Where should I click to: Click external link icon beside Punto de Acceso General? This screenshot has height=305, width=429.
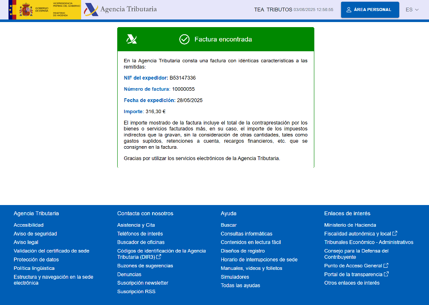tap(386, 266)
